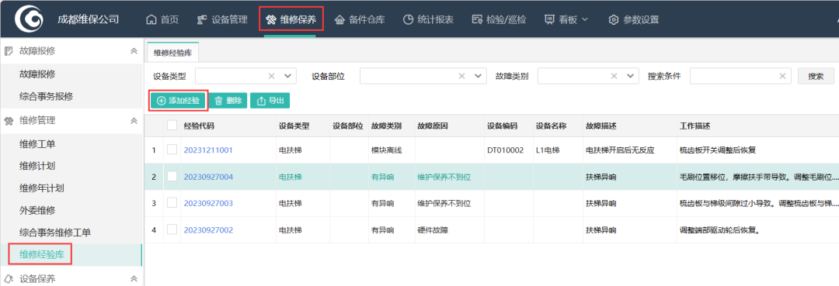Toggle select-all checkbox in table header
839x286 pixels.
tap(172, 126)
